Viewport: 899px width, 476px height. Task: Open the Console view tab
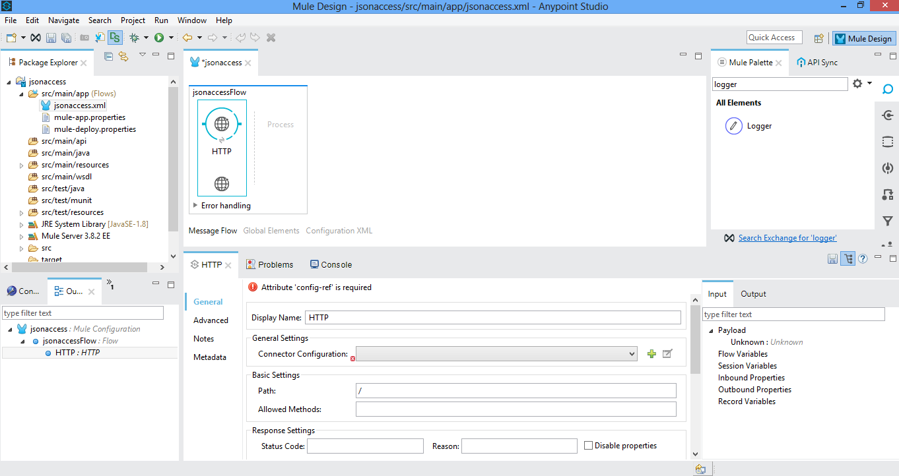(331, 264)
